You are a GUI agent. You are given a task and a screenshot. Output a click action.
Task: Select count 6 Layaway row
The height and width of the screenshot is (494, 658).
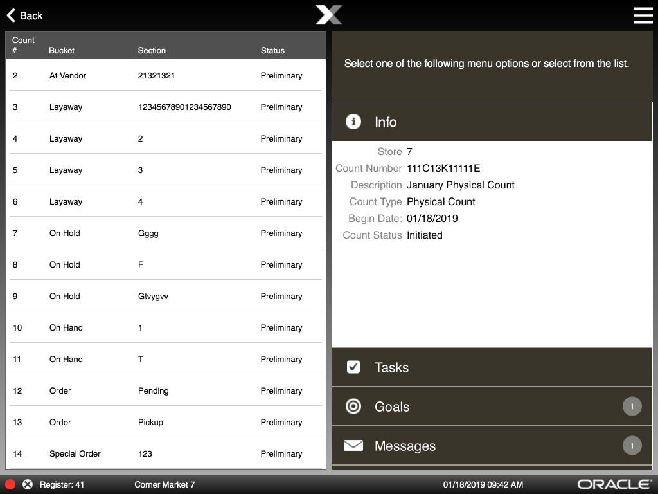click(x=166, y=201)
